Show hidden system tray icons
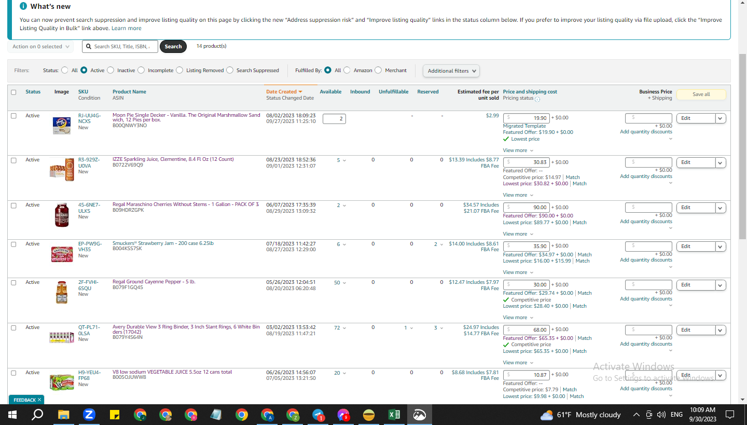 point(637,415)
